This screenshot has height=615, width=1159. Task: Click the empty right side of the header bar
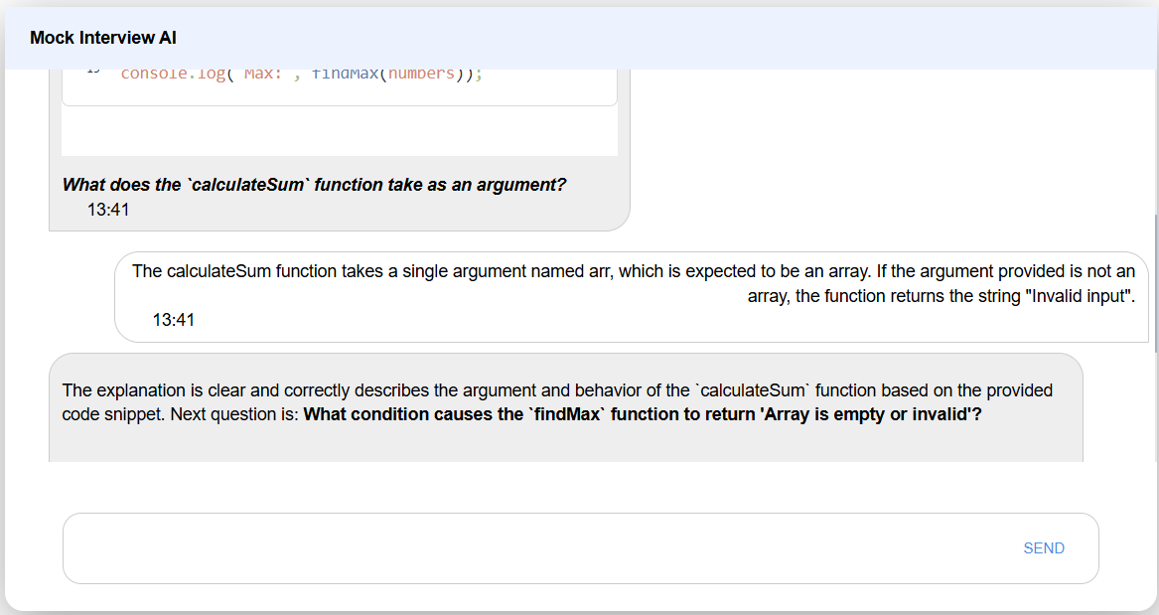[795, 38]
